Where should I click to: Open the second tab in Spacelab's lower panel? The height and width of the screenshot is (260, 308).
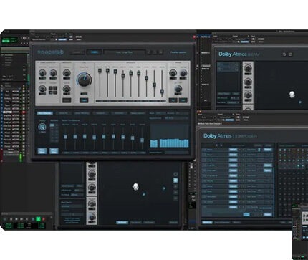(x=63, y=113)
